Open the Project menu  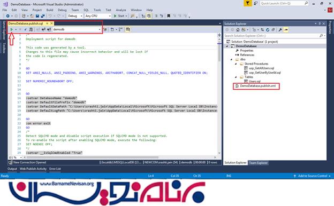pyautogui.click(x=37, y=10)
